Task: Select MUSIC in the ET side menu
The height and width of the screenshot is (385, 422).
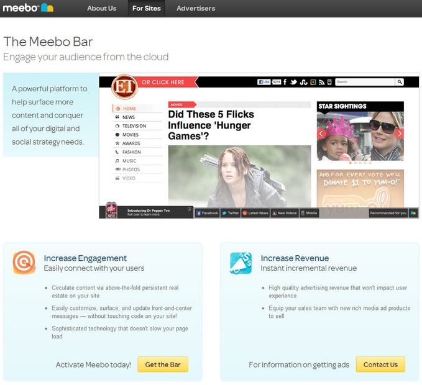Action: pyautogui.click(x=137, y=161)
